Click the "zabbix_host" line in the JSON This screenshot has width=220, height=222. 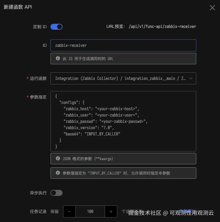pyautogui.click(x=101, y=109)
